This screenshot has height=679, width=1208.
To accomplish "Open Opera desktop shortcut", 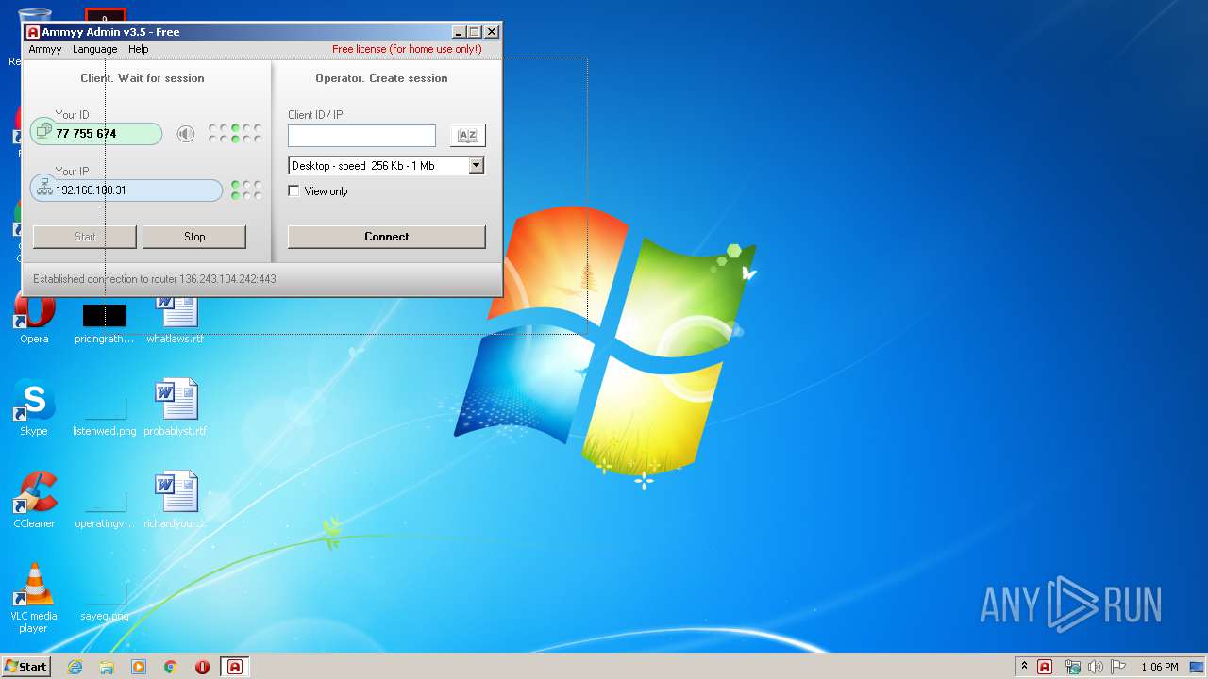I will point(34,317).
